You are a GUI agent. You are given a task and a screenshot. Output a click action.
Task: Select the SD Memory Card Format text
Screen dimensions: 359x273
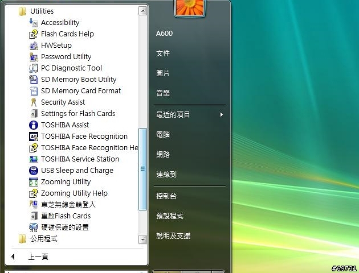[81, 91]
